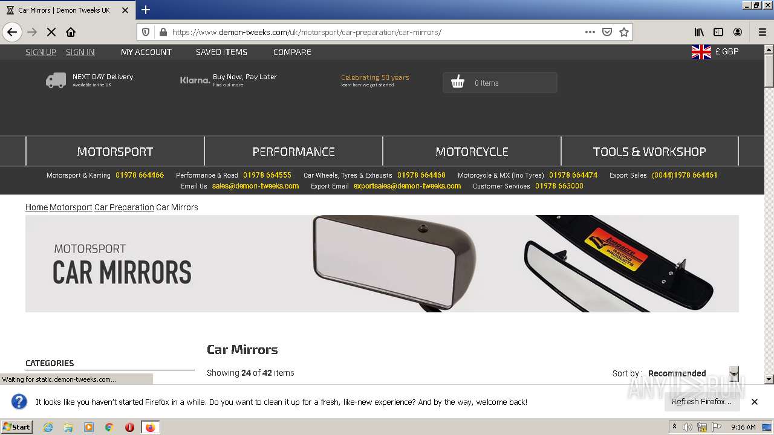The width and height of the screenshot is (774, 435).
Task: Open the Windows Start button
Action: pyautogui.click(x=17, y=427)
